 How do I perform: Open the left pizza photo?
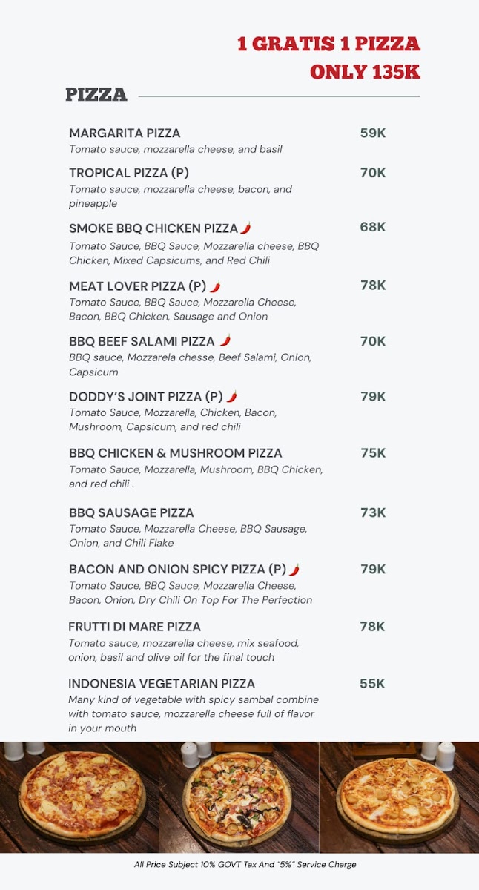coord(79,797)
